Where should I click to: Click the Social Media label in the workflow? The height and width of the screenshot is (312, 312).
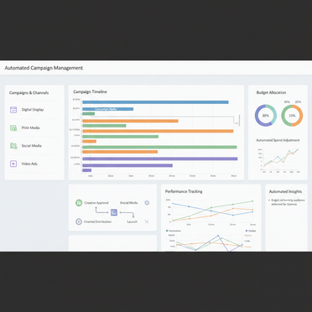pyautogui.click(x=128, y=203)
